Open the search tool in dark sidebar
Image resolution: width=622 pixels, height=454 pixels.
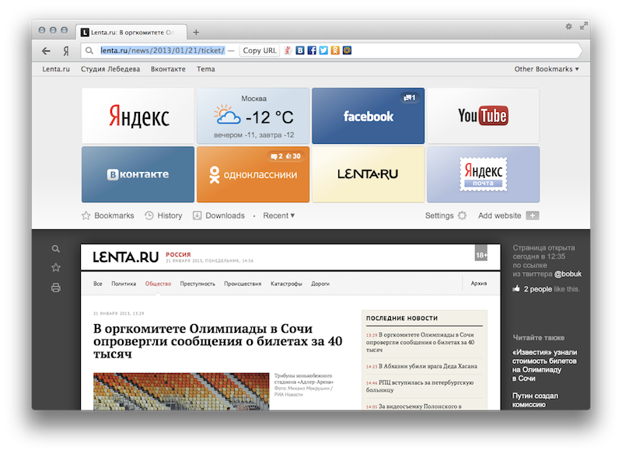tap(55, 249)
